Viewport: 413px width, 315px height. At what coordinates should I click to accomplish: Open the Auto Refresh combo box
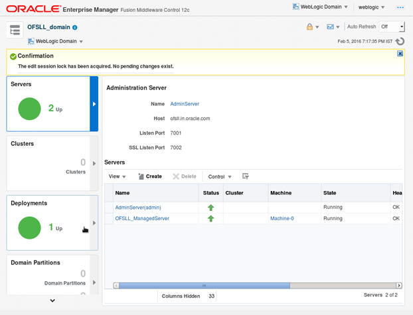(391, 27)
